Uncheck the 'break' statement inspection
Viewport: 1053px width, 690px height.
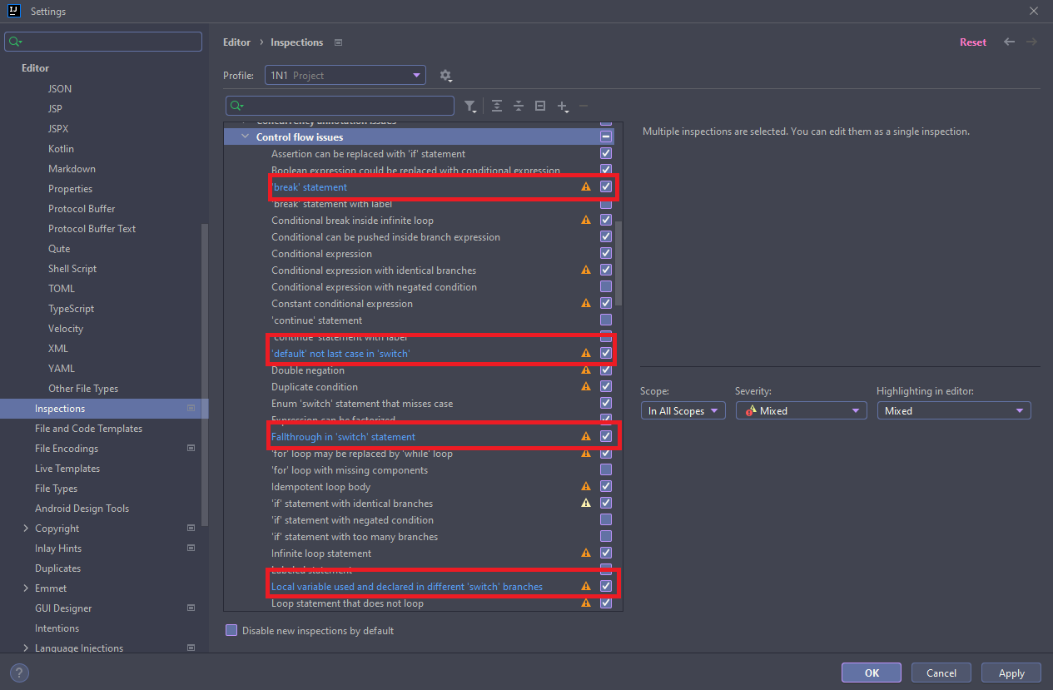606,187
